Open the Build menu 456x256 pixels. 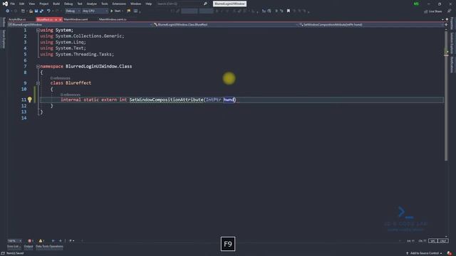[56, 4]
